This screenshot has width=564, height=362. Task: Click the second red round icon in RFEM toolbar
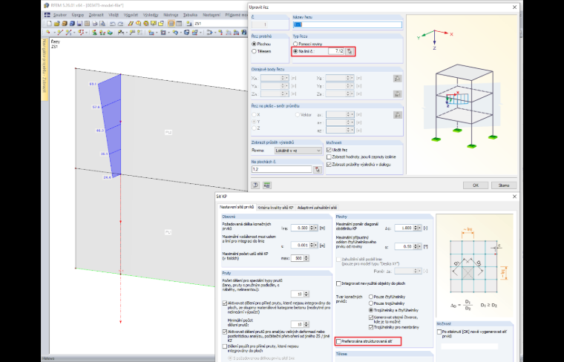pos(146,23)
